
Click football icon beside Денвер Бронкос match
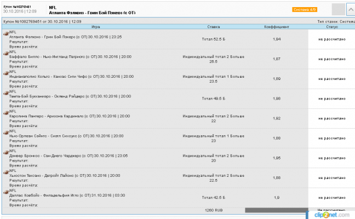[6, 152]
